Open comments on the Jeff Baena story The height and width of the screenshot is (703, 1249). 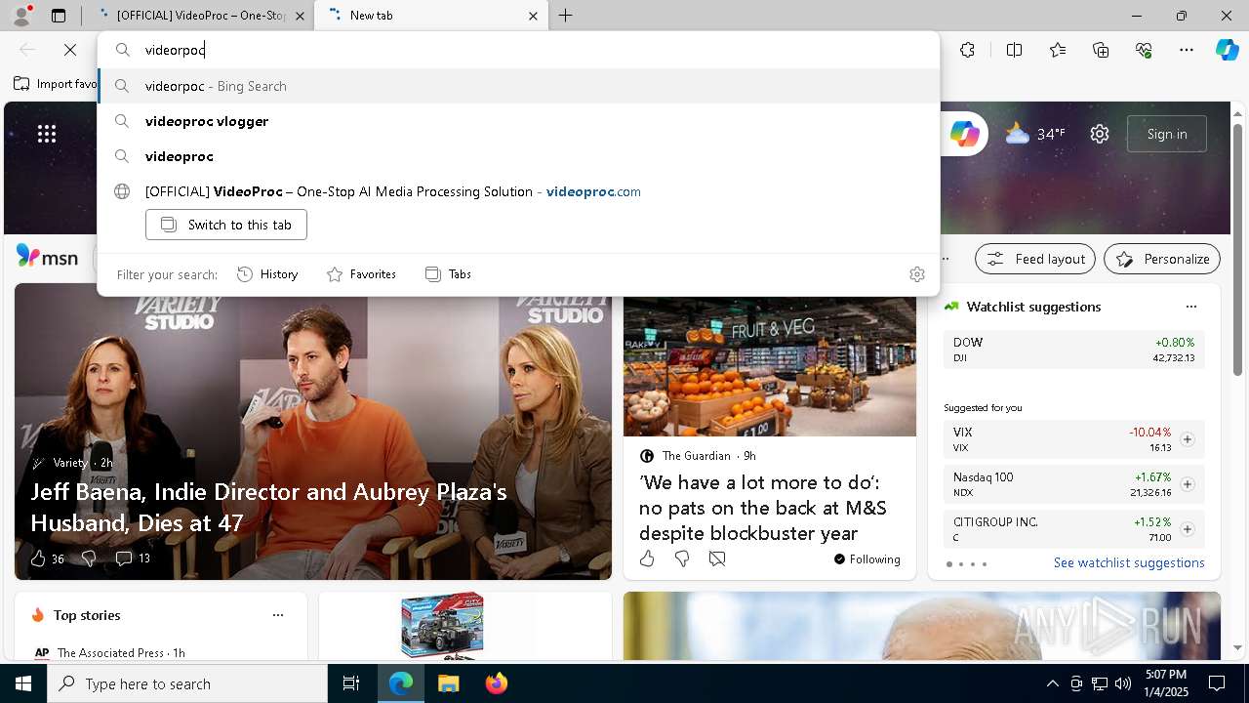(x=133, y=558)
